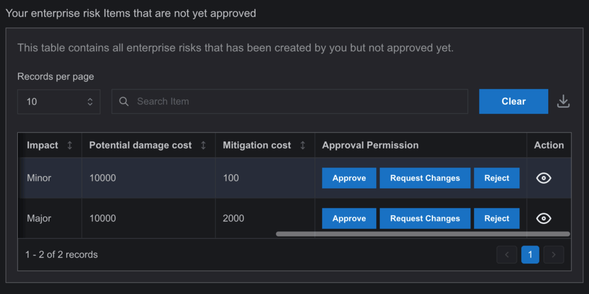The width and height of the screenshot is (589, 294).
Task: View details of the Minor impact risk
Action: (x=544, y=178)
